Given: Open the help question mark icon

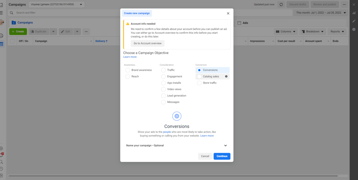Looking at the screenshot, I should (2, 169).
